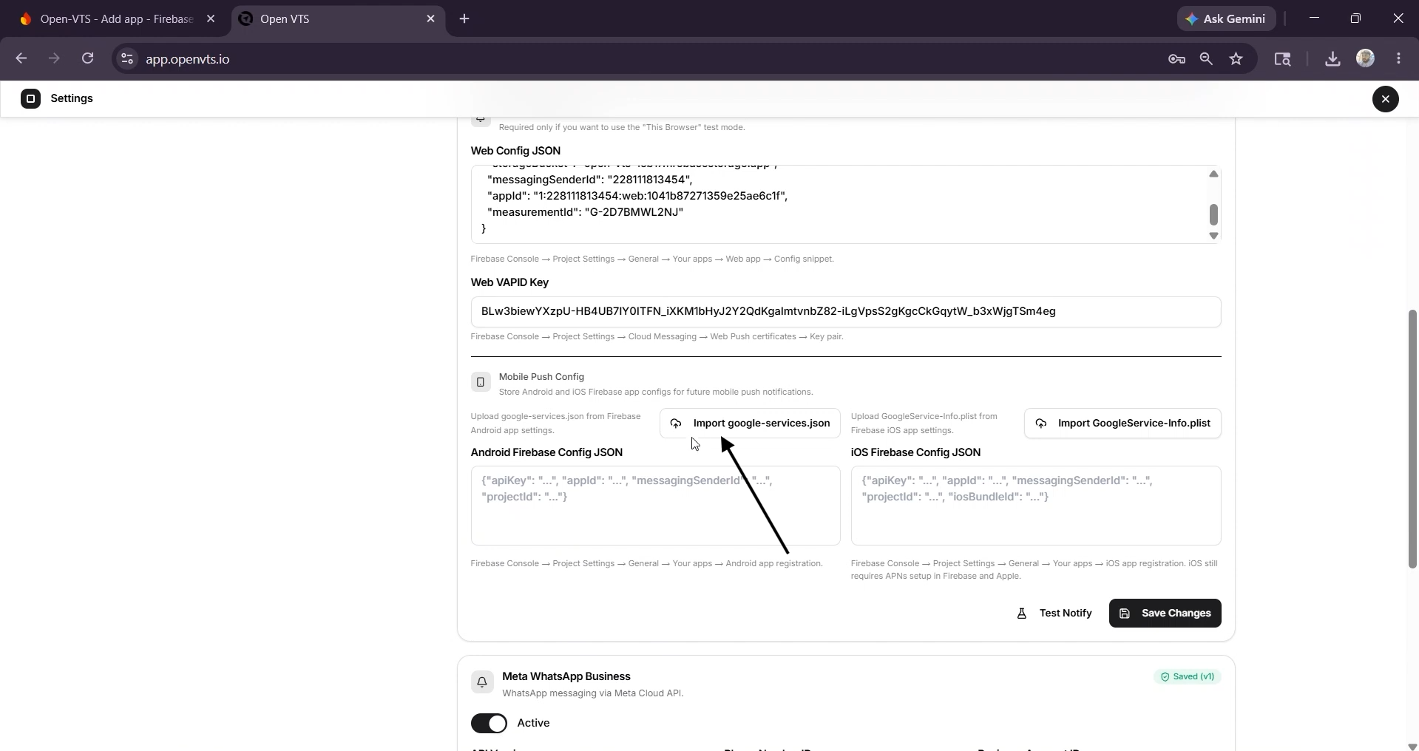Click the browser profile avatar

click(x=1366, y=58)
